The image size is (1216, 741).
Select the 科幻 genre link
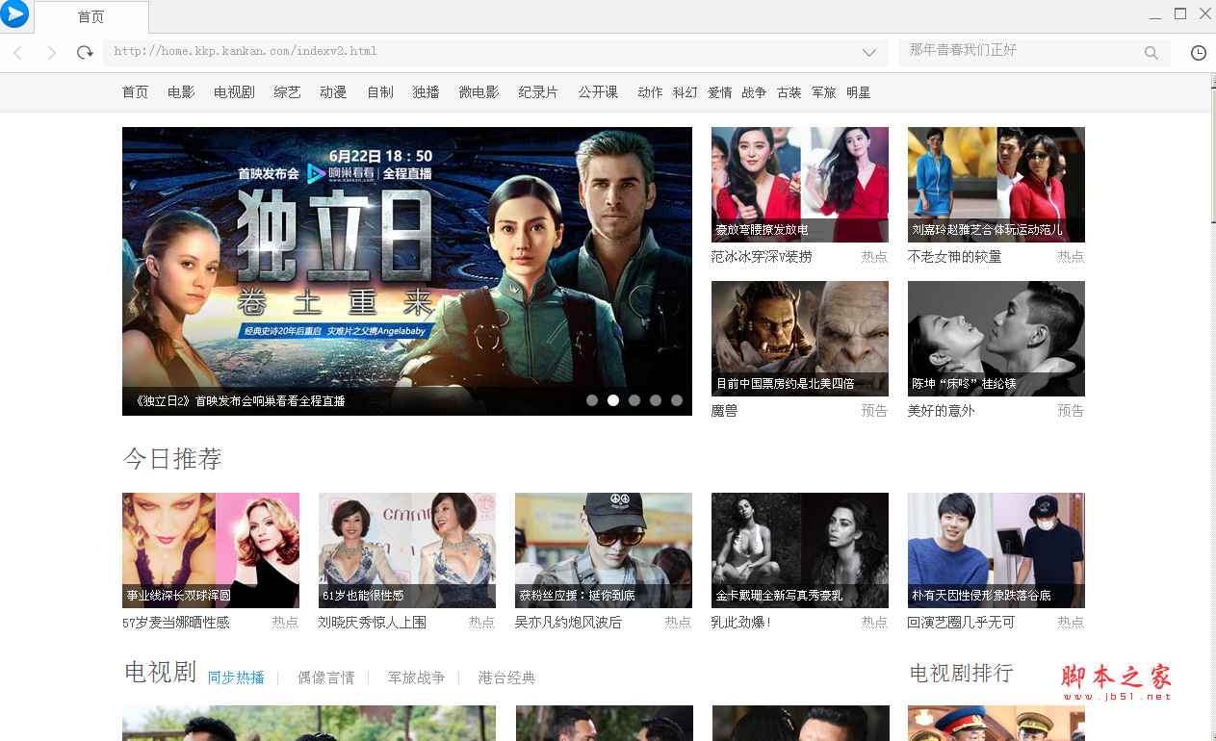coord(686,92)
